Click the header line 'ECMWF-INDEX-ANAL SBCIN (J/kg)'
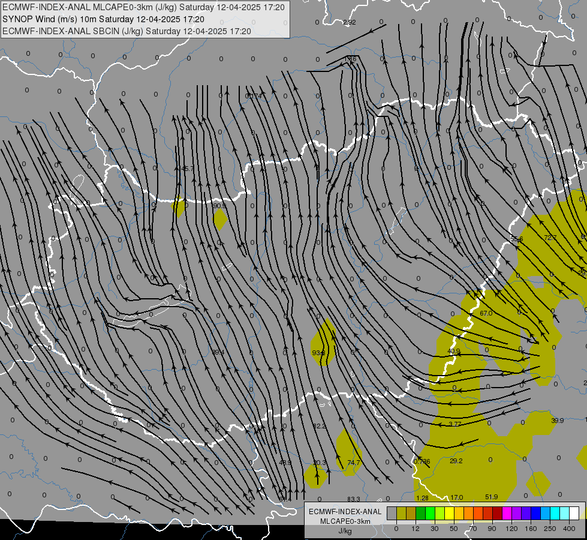 [73, 31]
